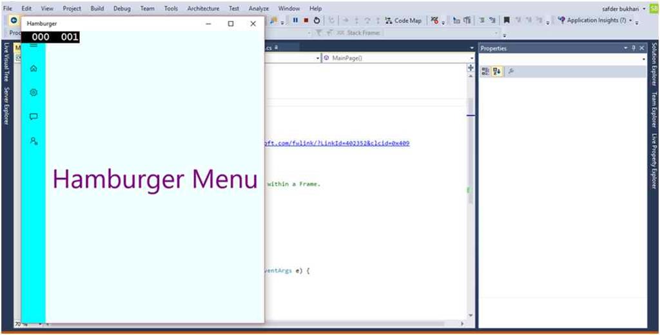The image size is (660, 335).
Task: Open the Analyze menu
Action: pos(258,8)
